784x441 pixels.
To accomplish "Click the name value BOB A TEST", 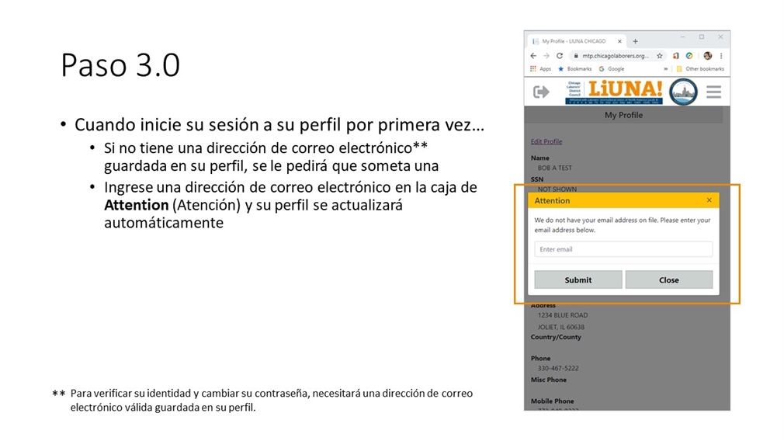I will [x=554, y=168].
